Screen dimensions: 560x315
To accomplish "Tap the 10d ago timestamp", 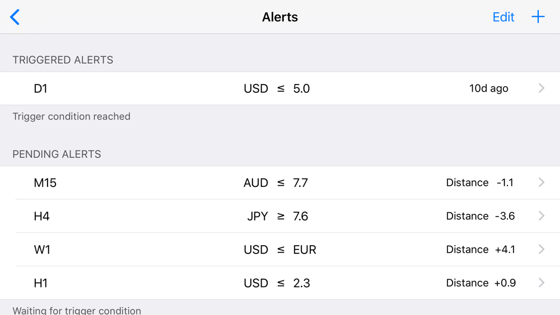I will (488, 88).
